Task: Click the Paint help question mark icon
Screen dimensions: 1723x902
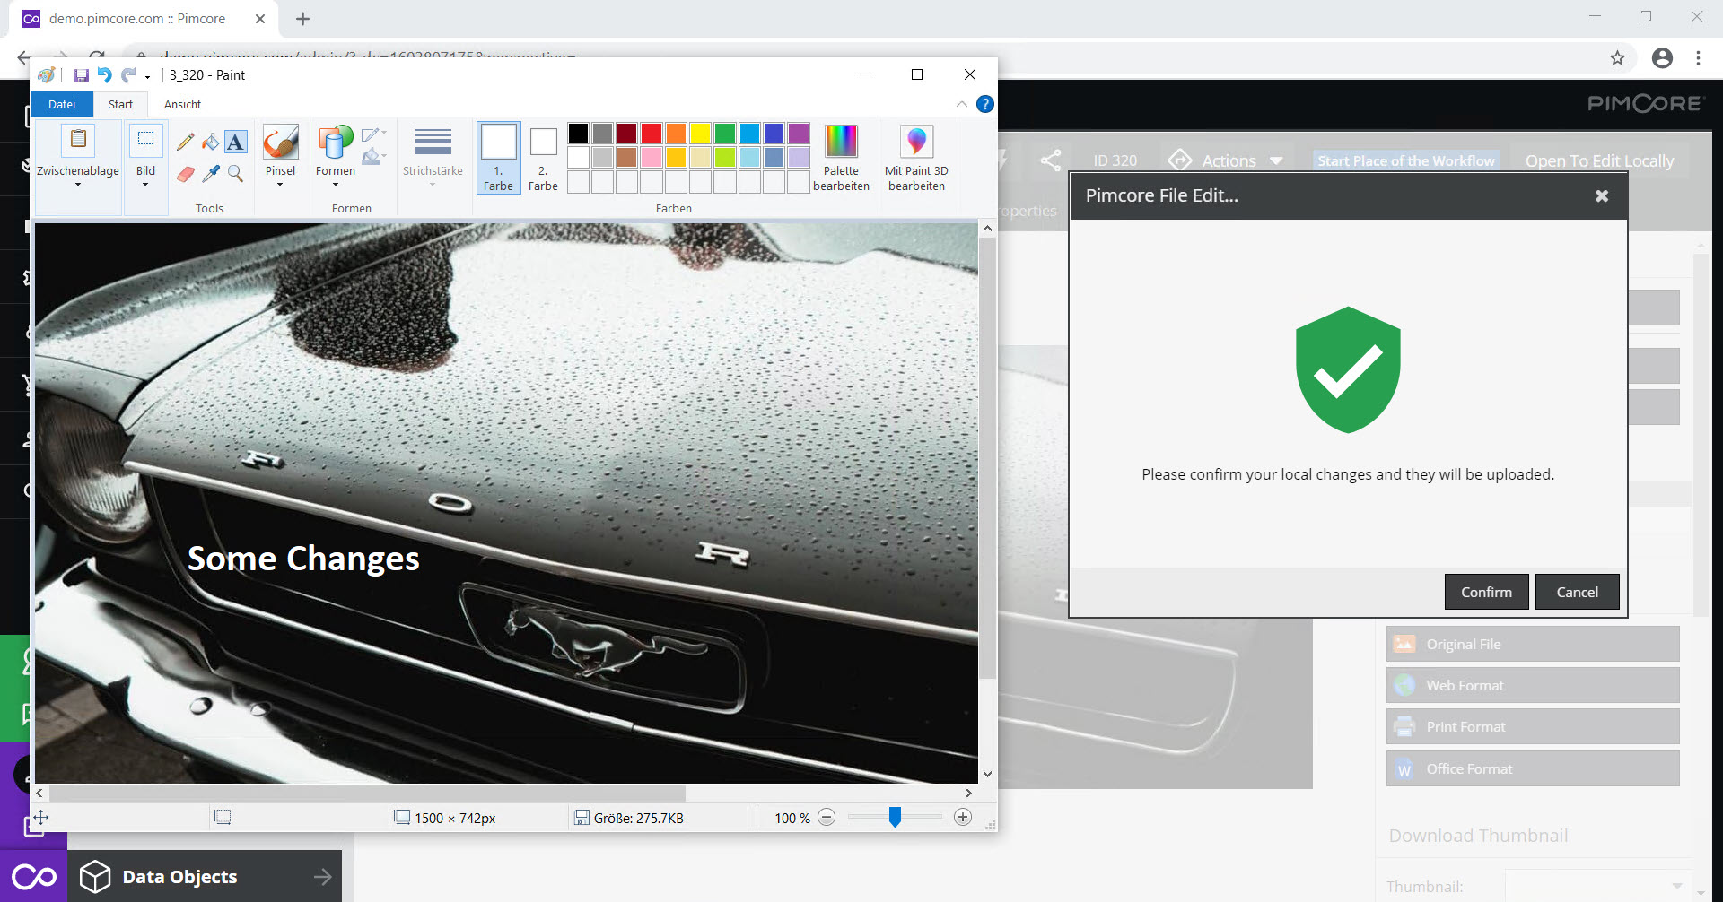Action: (984, 104)
